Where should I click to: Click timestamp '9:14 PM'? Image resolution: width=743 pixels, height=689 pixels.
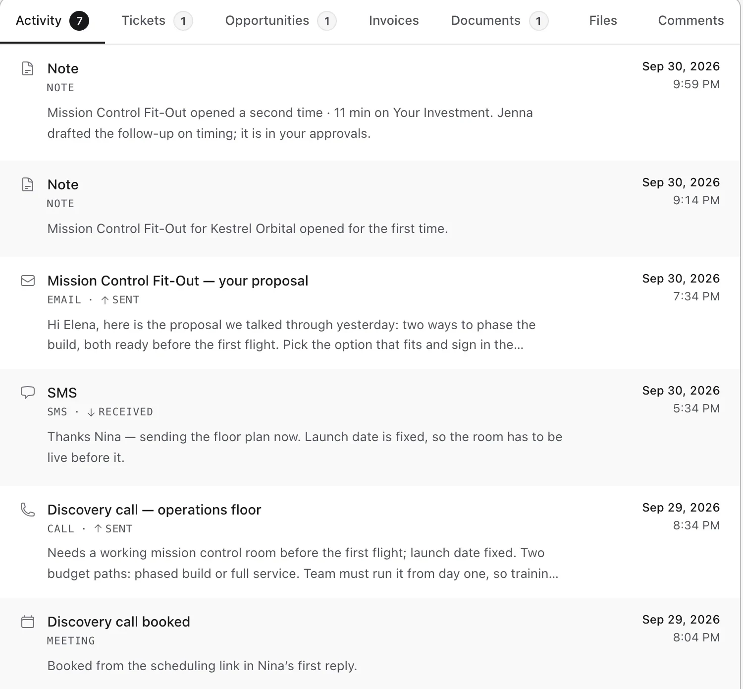point(696,200)
